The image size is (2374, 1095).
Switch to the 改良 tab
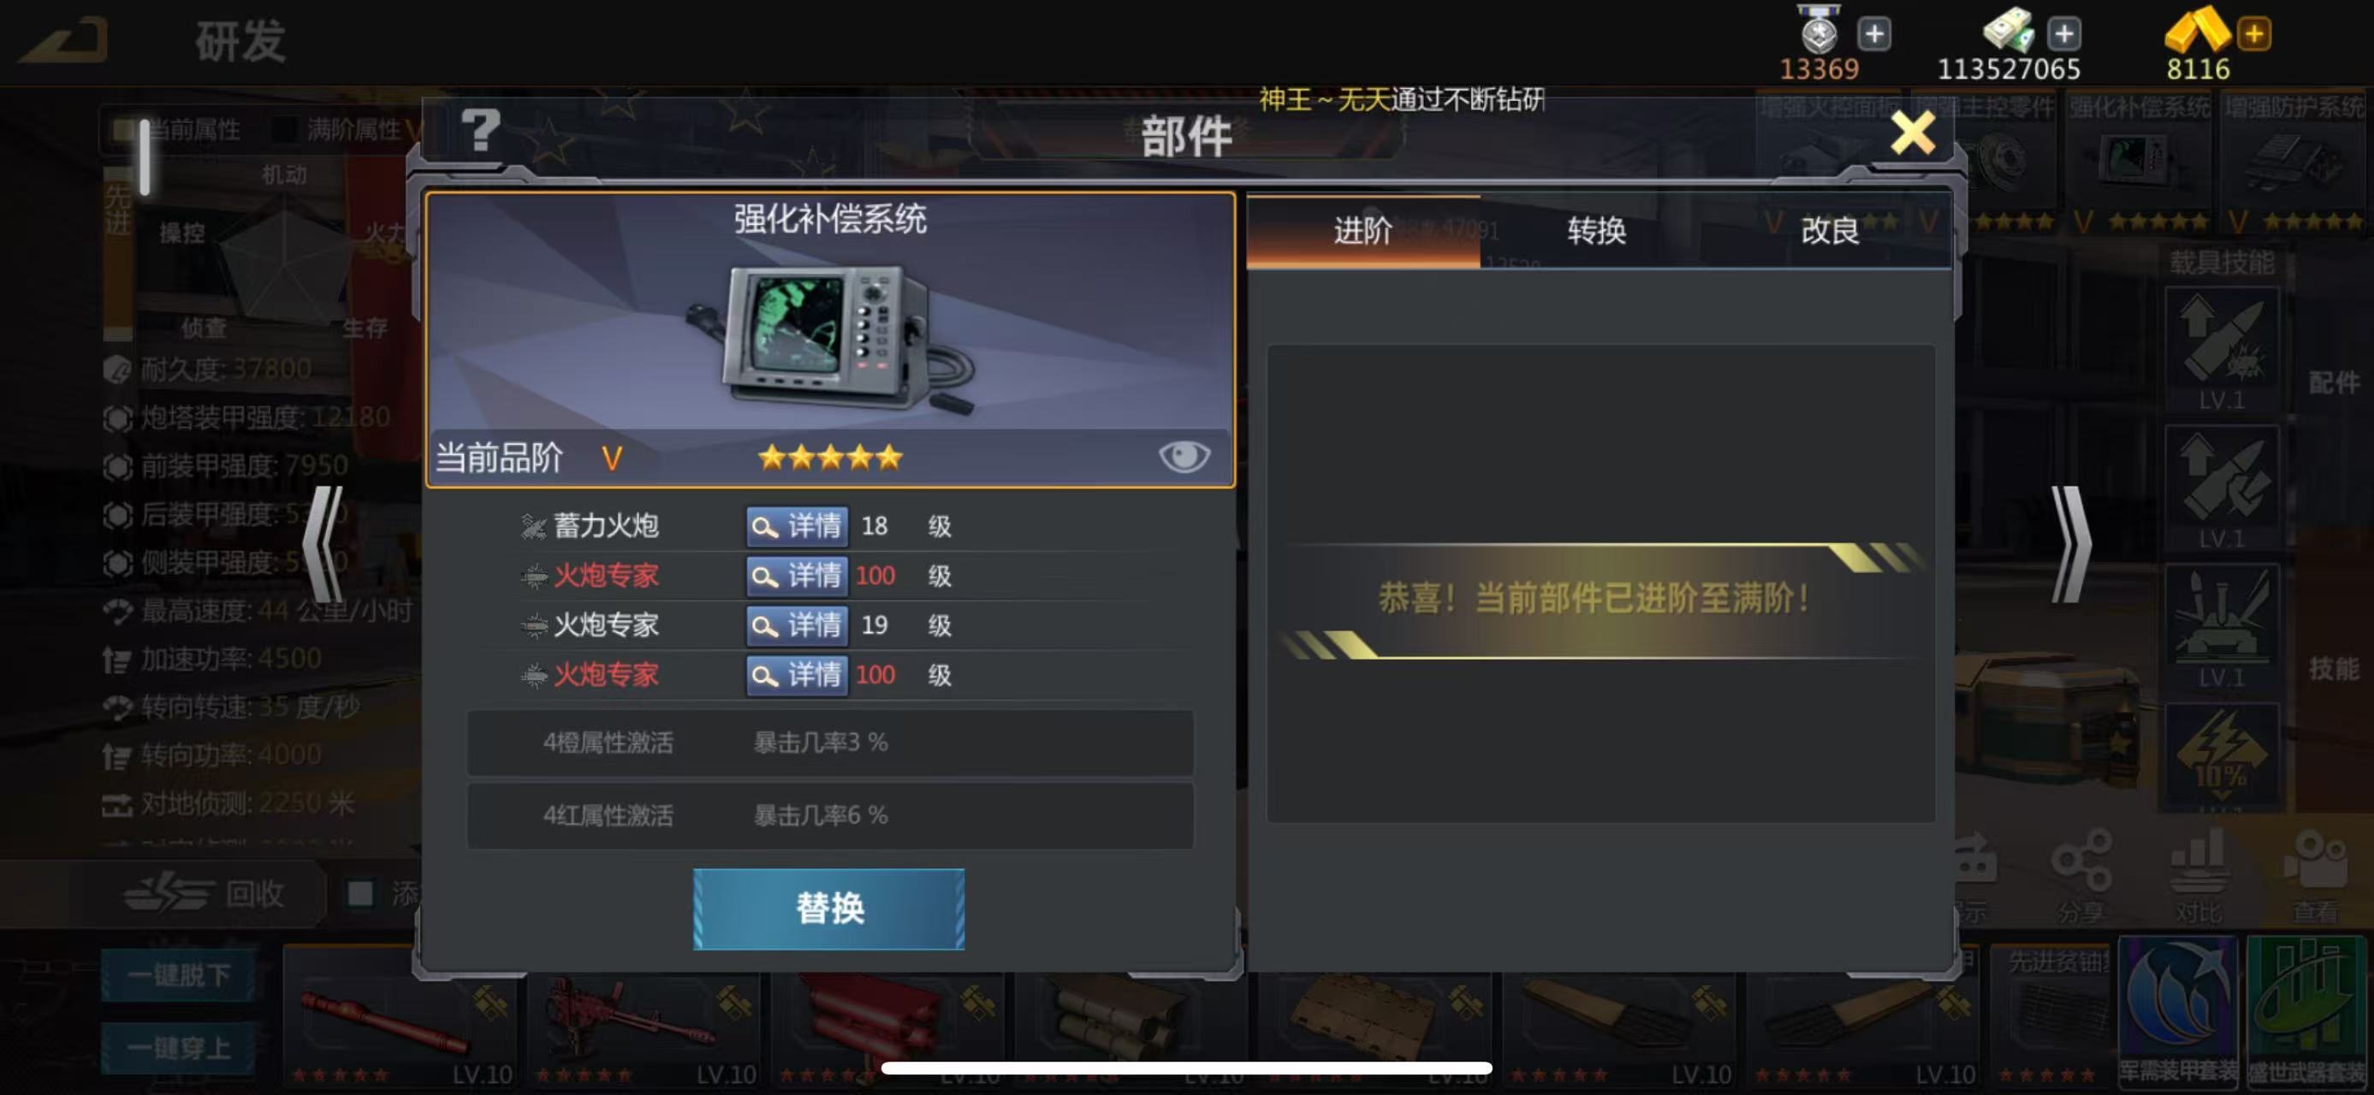pos(1831,230)
